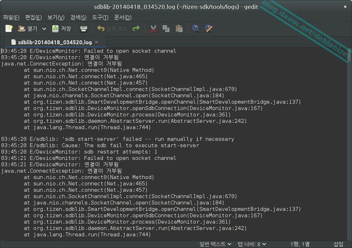Viewport: 352px width, 248px height.
Task: Click "'sdb start-server' failed" line
Action: click(x=117, y=139)
